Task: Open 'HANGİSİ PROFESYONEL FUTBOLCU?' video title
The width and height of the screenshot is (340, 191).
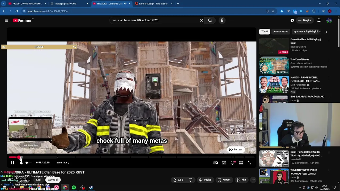Action: pos(305,79)
